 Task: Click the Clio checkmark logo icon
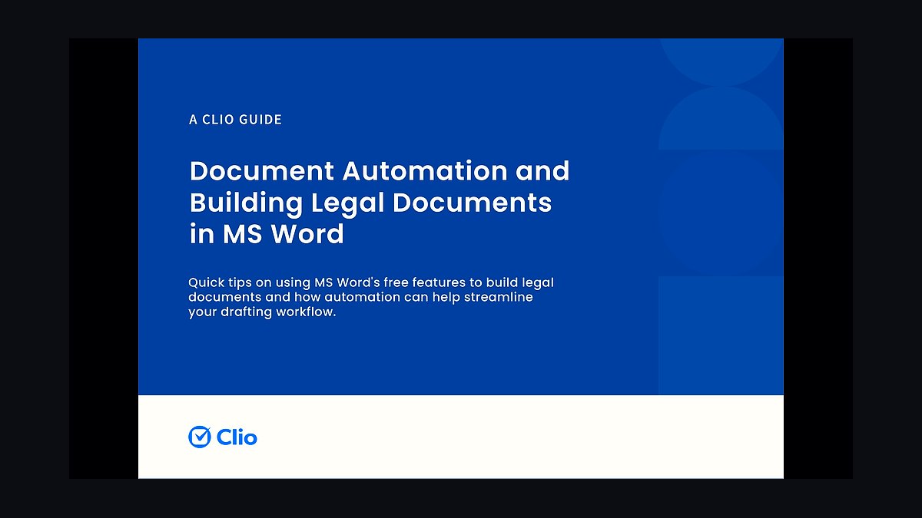pos(200,437)
